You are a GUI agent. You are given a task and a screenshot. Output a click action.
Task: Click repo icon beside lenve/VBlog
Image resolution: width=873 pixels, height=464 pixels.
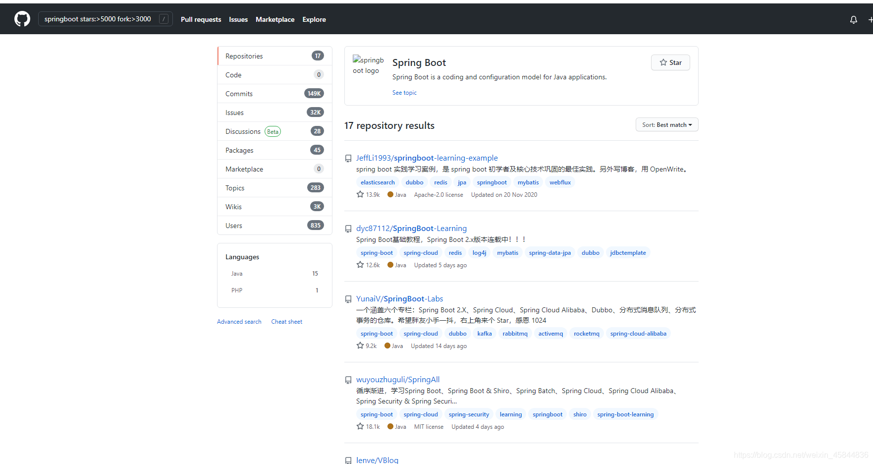point(348,461)
